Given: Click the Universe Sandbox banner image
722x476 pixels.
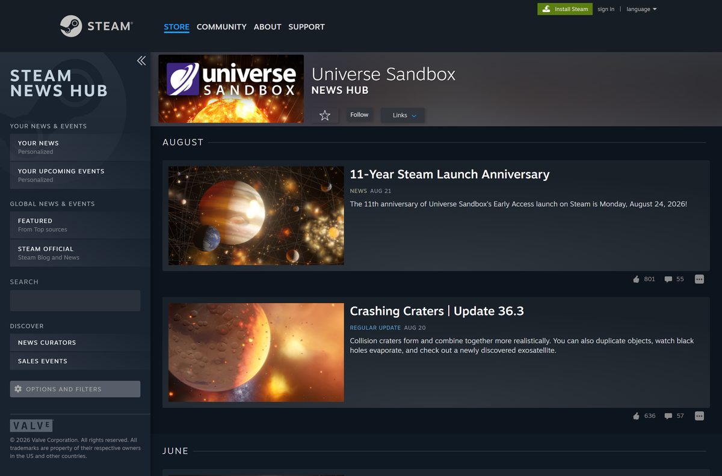Looking at the screenshot, I should click(231, 89).
